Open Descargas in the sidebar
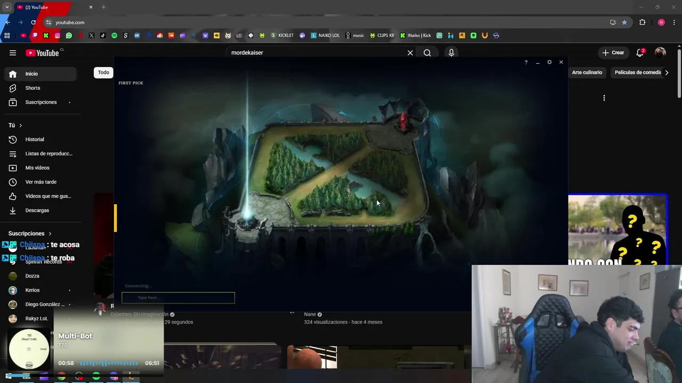 40,210
